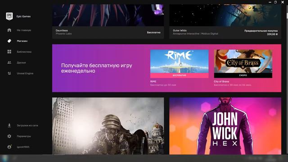Screen dimensions: 288x162
Task: Click 'Получайте бесплатную игру еженедельно' heading
Action: pyautogui.click(x=97, y=68)
